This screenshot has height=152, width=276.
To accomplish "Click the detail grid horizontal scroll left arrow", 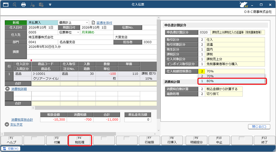I will [33, 108].
